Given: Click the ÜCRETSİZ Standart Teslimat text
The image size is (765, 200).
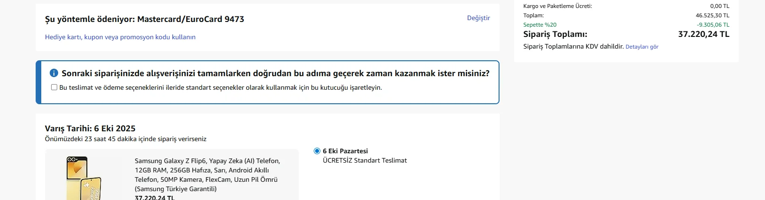Looking at the screenshot, I should pos(364,160).
